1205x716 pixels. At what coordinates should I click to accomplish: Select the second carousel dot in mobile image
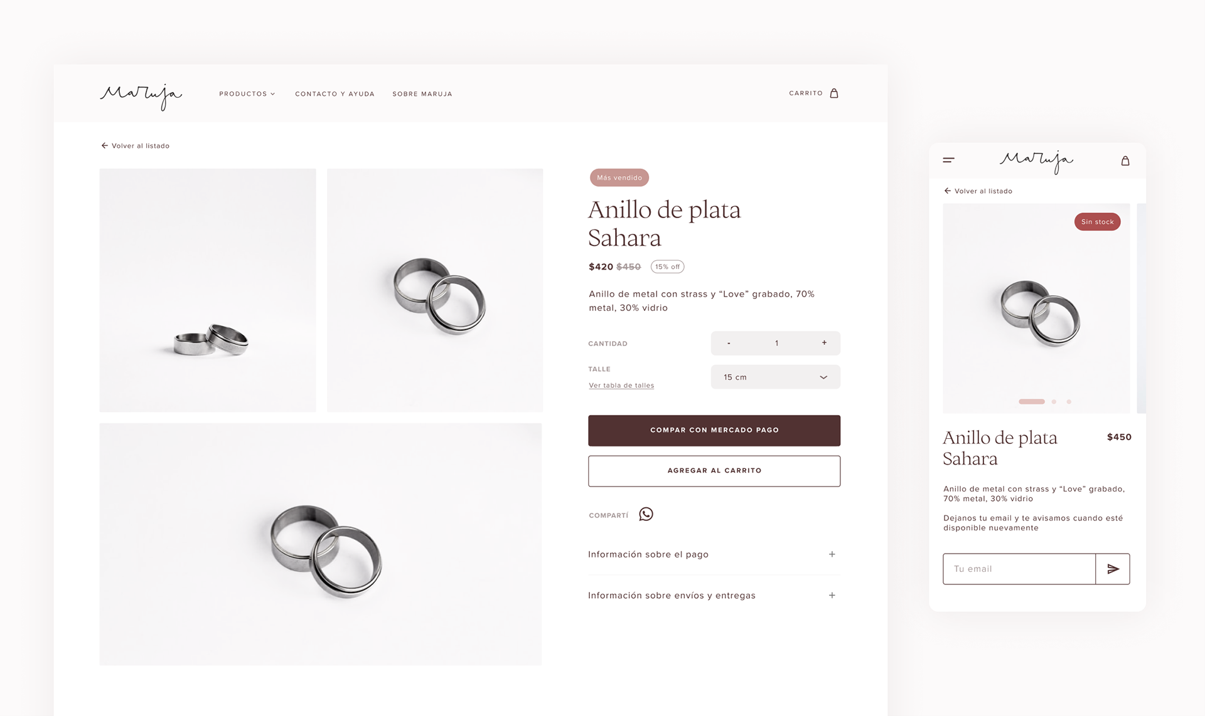click(x=1054, y=402)
